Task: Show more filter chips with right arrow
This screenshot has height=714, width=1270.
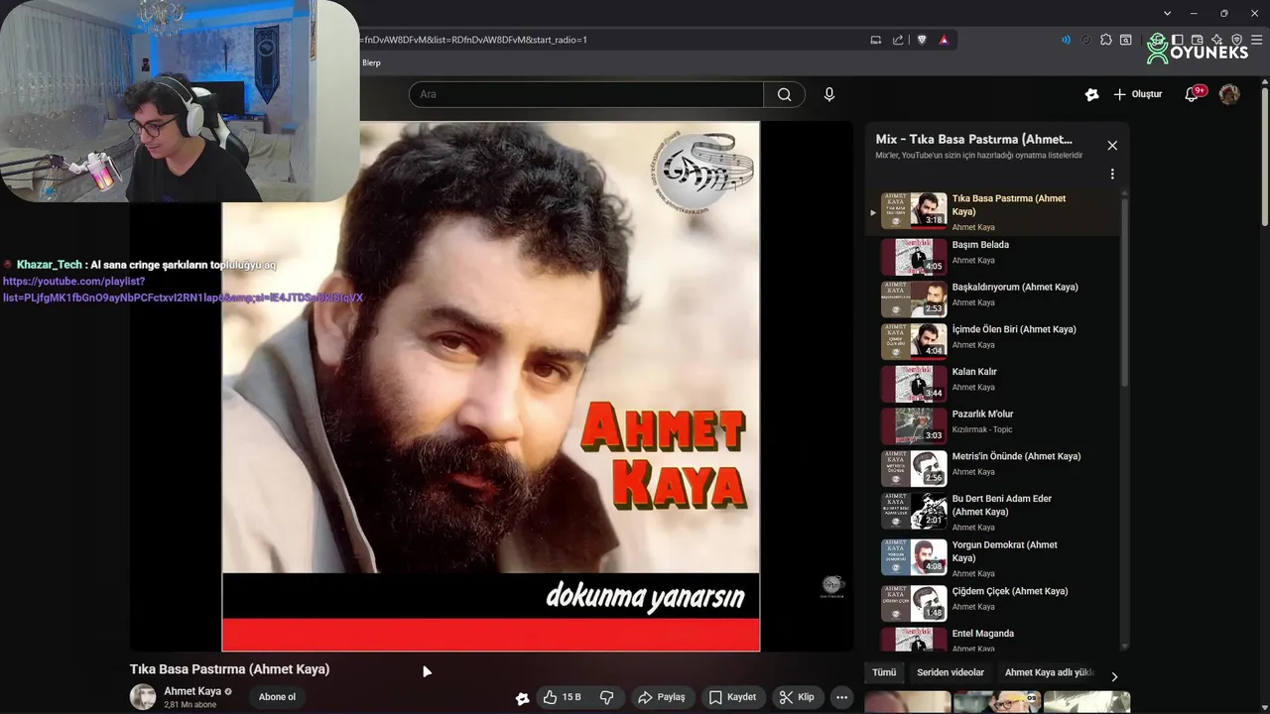Action: click(x=1114, y=676)
